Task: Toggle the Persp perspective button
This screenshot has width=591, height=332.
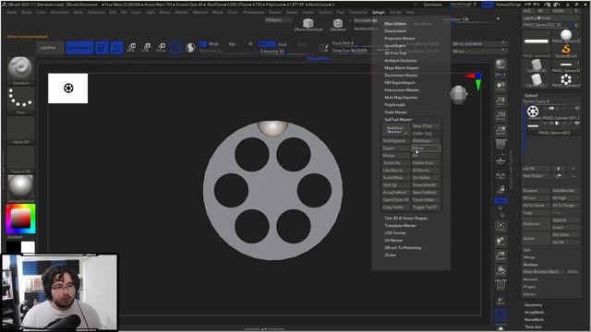Action: [x=501, y=145]
